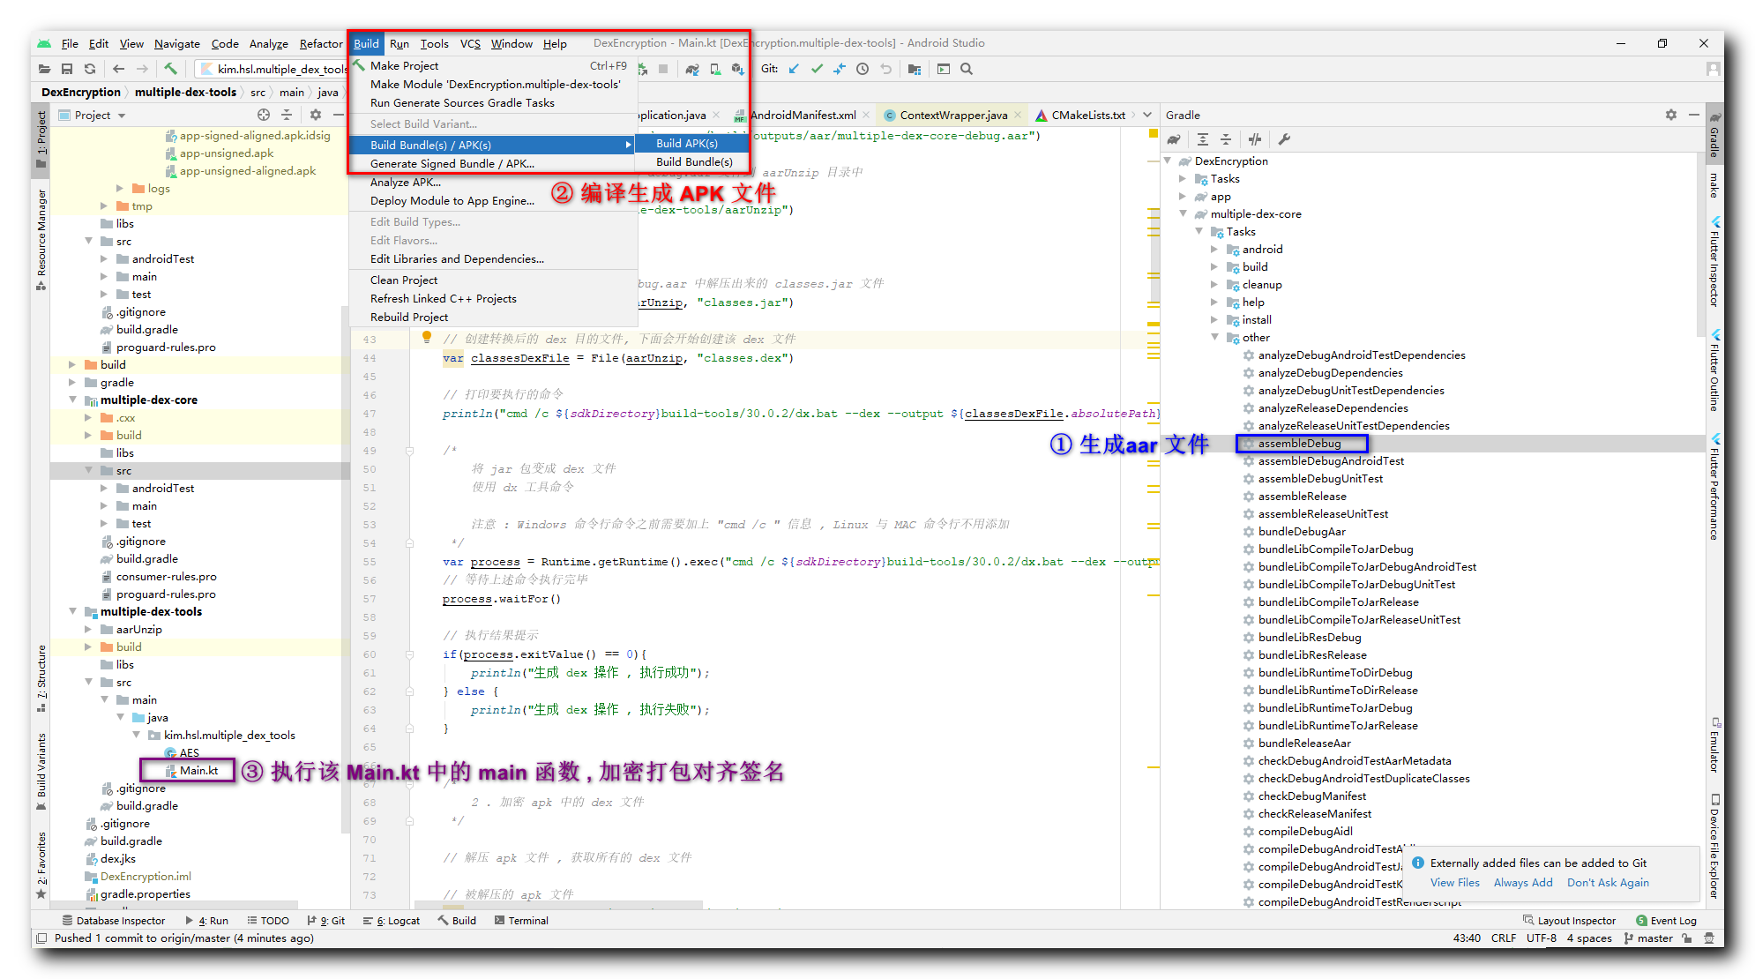The image size is (1755, 979).
Task: Click the Sync/Reload from disk icon
Action: point(90,69)
